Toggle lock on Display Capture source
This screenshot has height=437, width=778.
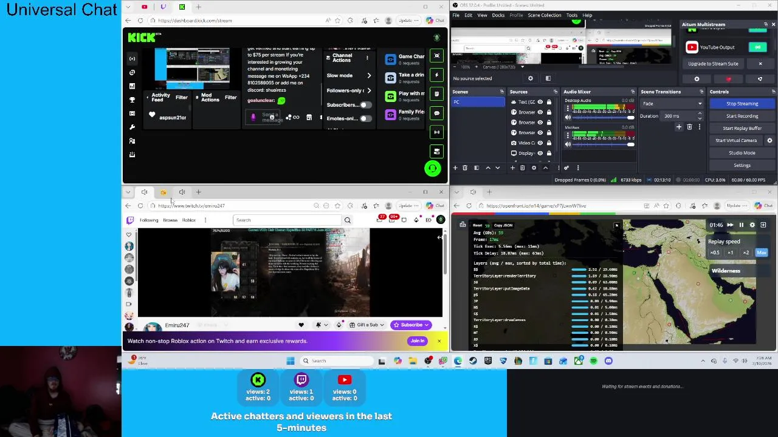[549, 153]
